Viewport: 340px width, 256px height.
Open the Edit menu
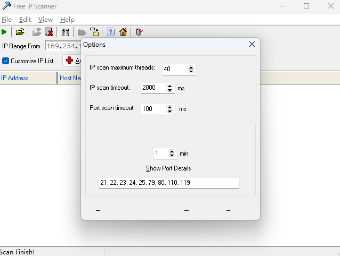coord(25,20)
